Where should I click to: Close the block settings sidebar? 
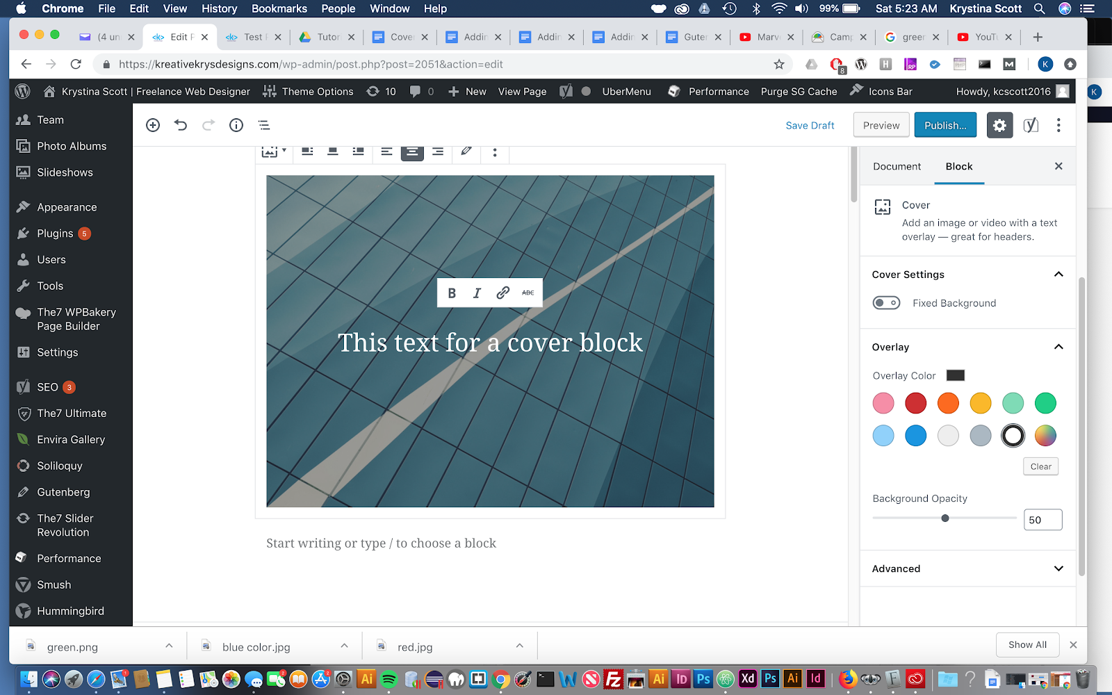pyautogui.click(x=1058, y=166)
